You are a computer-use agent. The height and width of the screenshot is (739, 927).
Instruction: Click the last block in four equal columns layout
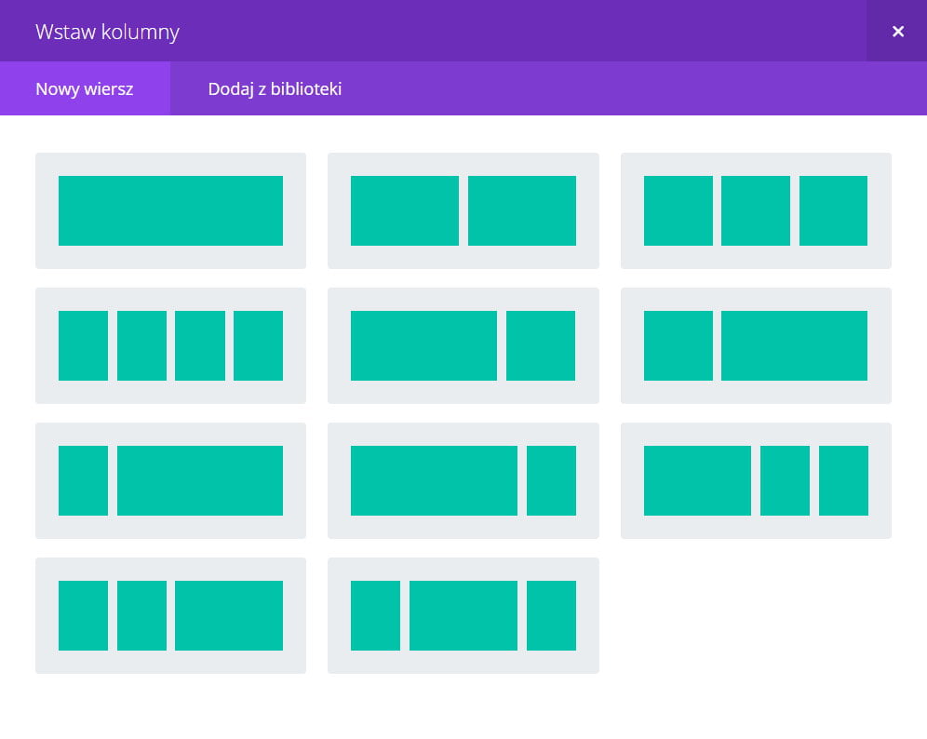(258, 345)
